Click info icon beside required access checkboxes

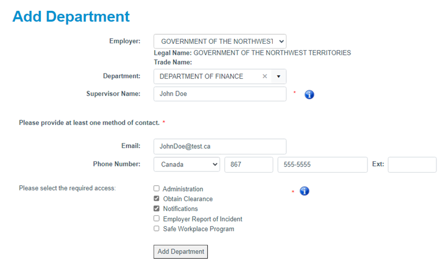tap(305, 191)
